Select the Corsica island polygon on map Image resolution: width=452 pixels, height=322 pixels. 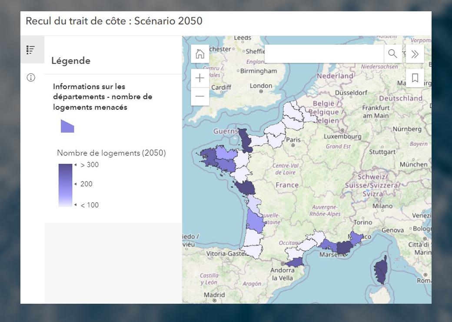pyautogui.click(x=381, y=270)
